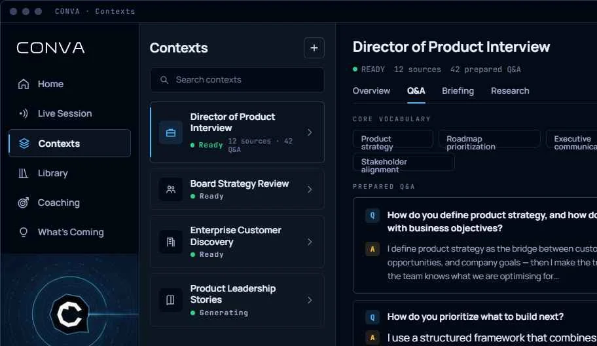Image resolution: width=597 pixels, height=346 pixels.
Task: Click the Library books icon
Action: [23, 174]
